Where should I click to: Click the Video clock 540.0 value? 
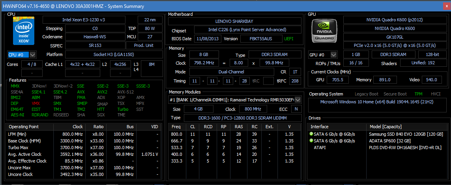coord(432,80)
